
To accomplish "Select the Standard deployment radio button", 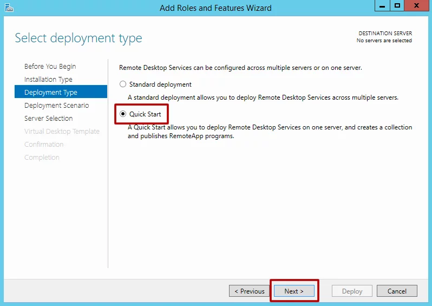I will click(x=123, y=84).
